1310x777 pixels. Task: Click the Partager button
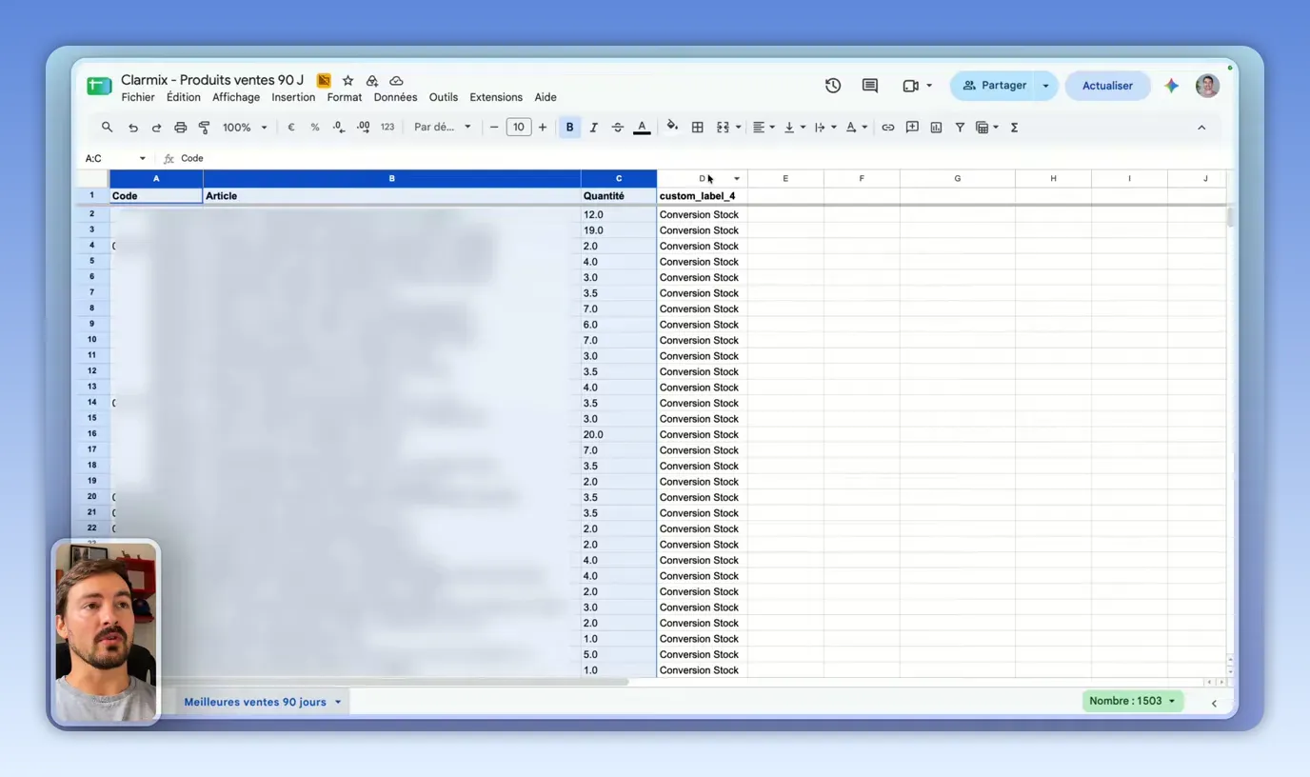pyautogui.click(x=994, y=86)
